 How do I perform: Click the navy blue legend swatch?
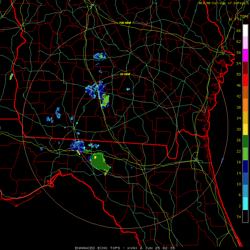pos(245,166)
